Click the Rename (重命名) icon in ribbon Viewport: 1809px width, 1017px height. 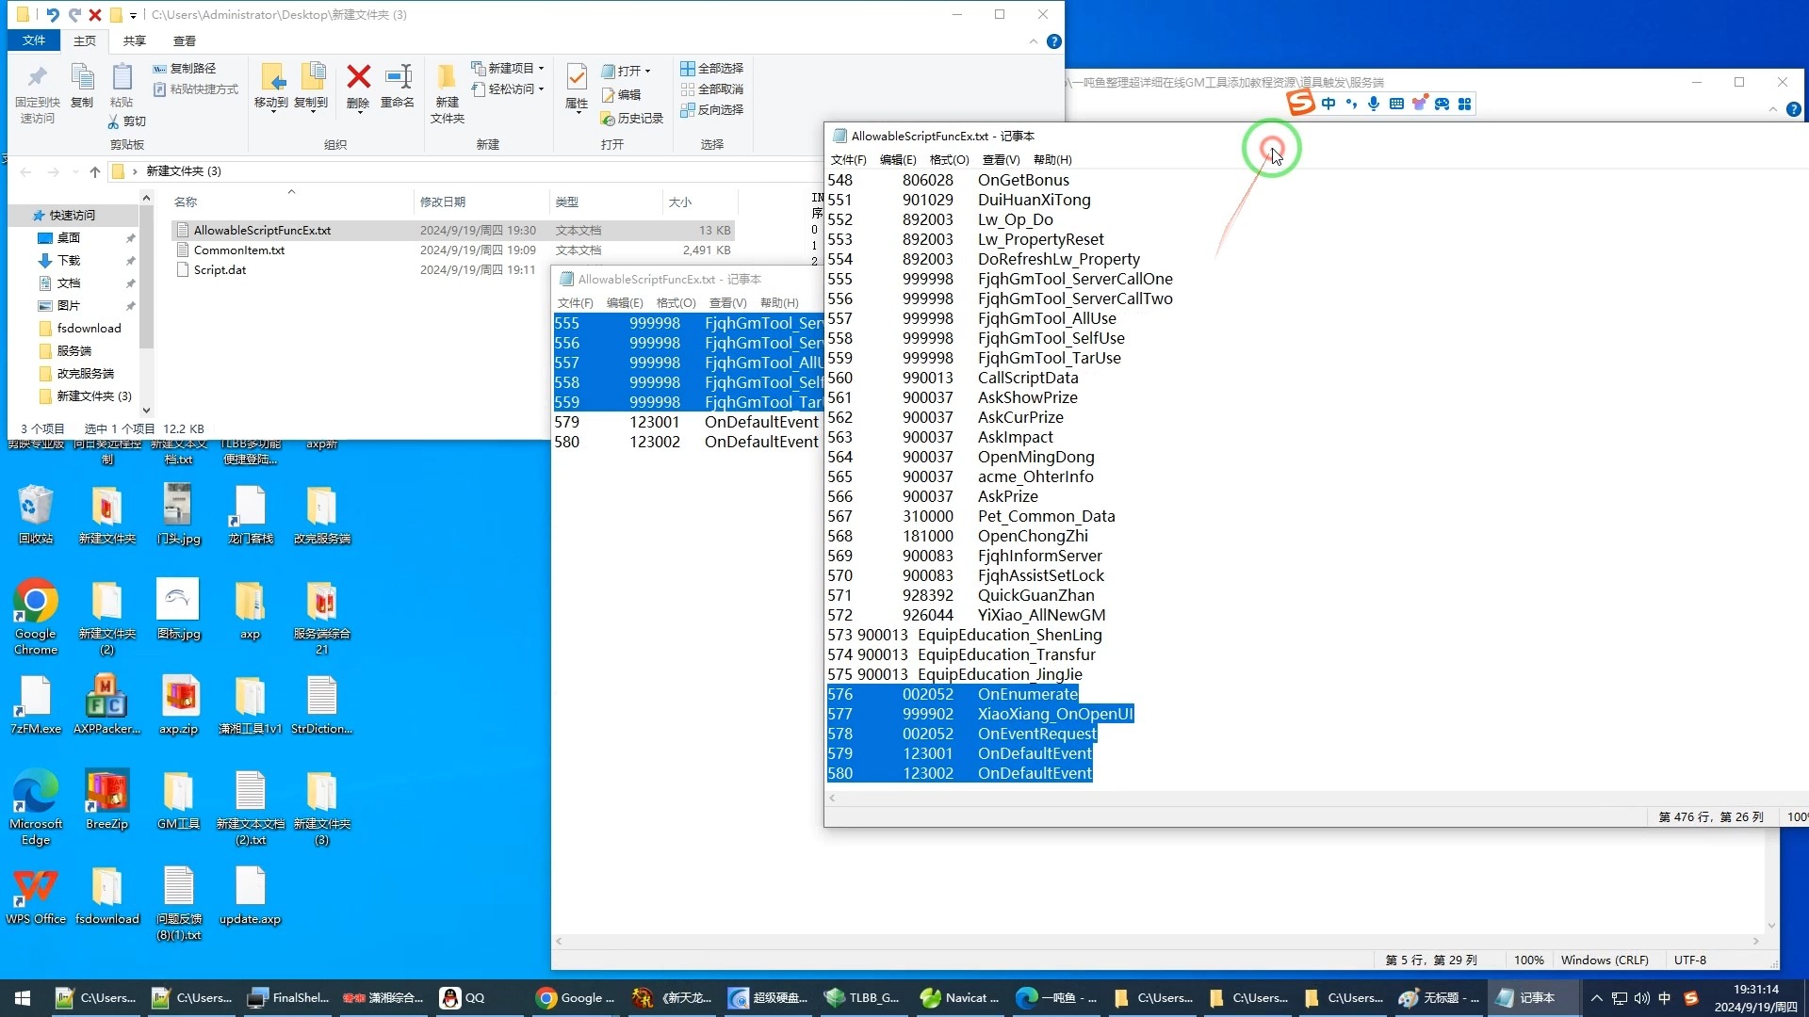(398, 77)
